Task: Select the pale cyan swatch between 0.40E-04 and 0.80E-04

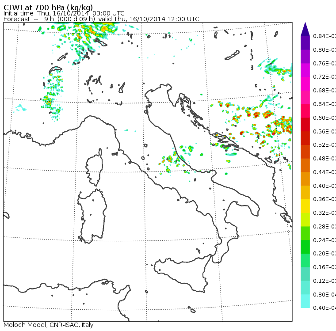Action: pyautogui.click(x=305, y=301)
